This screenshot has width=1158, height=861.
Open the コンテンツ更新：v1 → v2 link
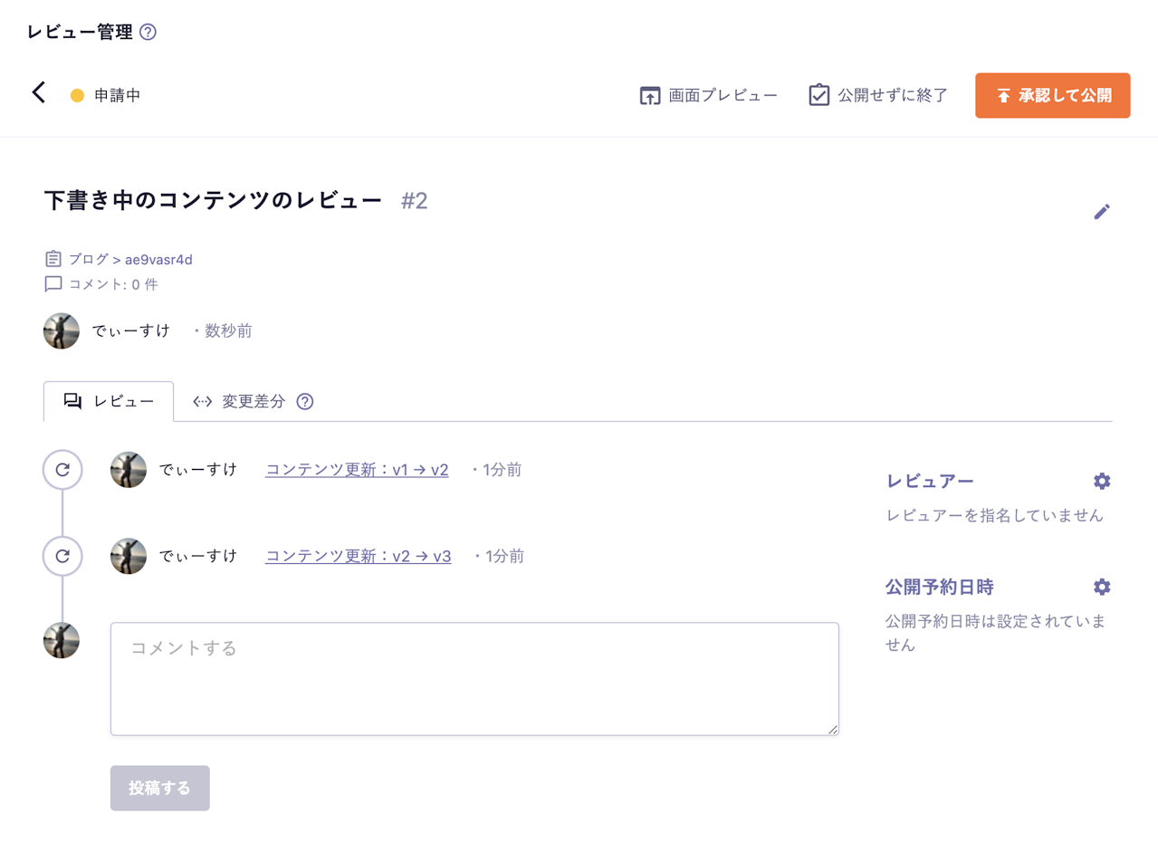click(x=356, y=470)
